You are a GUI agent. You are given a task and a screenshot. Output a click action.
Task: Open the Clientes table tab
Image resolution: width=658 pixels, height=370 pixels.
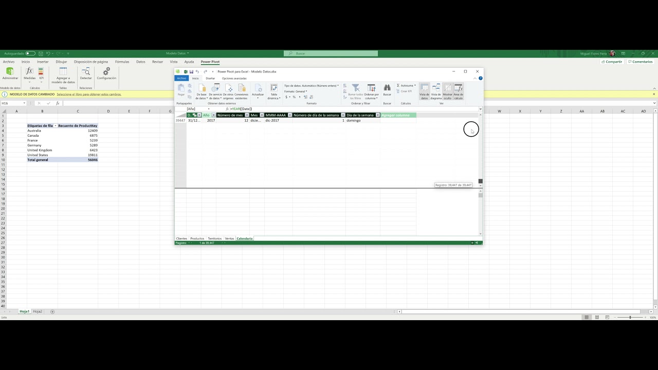pyautogui.click(x=181, y=238)
